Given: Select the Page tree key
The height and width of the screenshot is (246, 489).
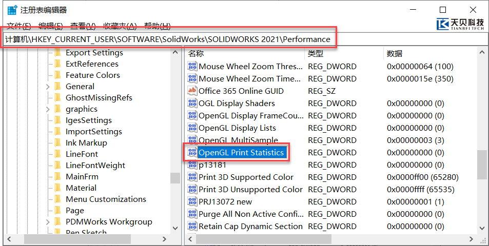Looking at the screenshot, I should (x=75, y=211).
